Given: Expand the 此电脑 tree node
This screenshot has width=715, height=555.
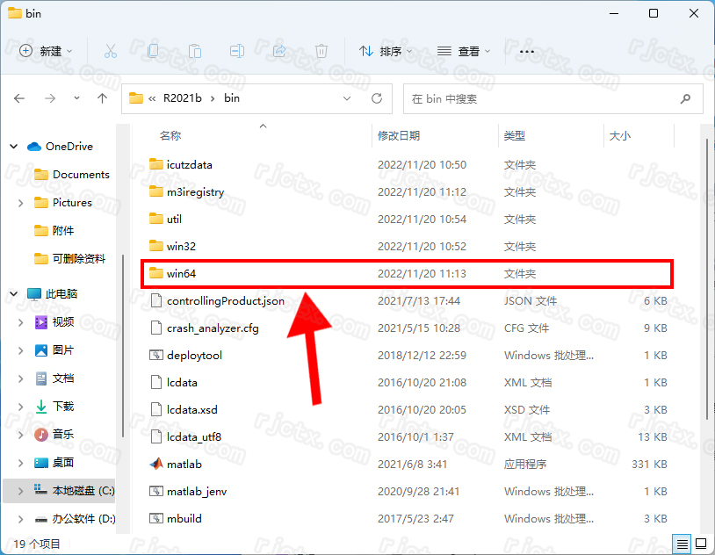Looking at the screenshot, I should 12,293.
